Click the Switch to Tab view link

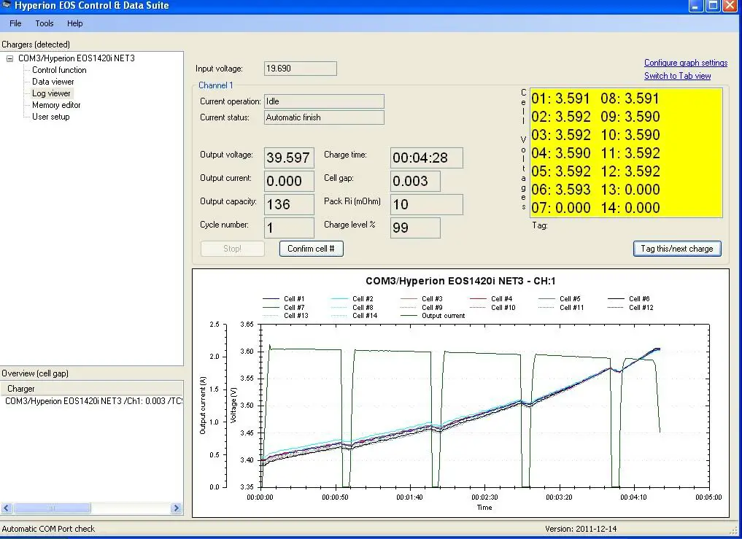point(677,76)
